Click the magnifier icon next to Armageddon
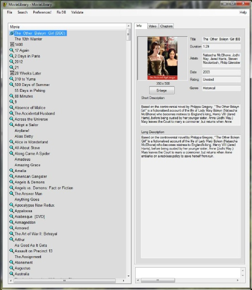Screen dimensions: 252x290 [x=12, y=222]
